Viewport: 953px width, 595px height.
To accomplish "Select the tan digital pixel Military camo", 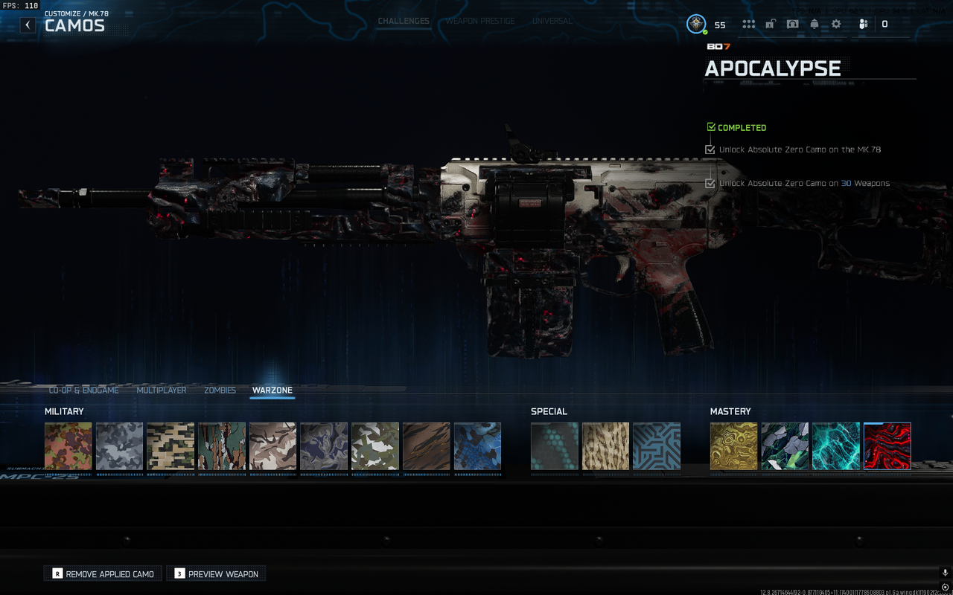I will point(170,446).
